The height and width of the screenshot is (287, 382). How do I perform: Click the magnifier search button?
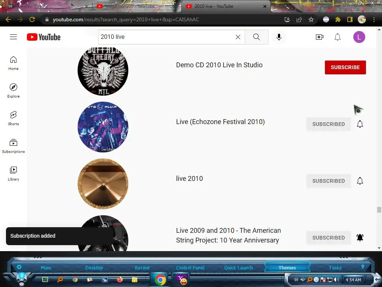(257, 37)
